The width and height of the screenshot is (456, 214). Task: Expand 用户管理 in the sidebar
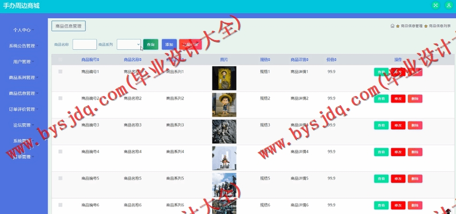pos(23,62)
